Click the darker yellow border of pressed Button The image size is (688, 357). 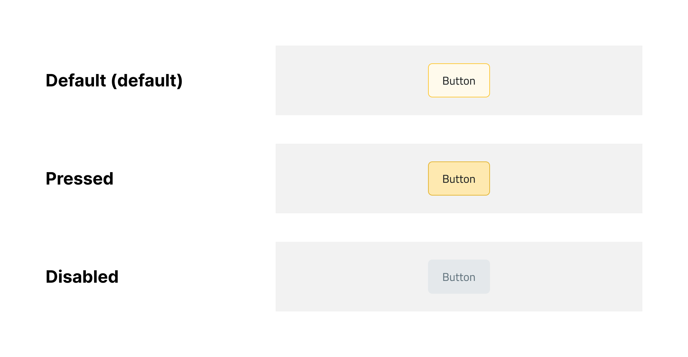pyautogui.click(x=429, y=178)
